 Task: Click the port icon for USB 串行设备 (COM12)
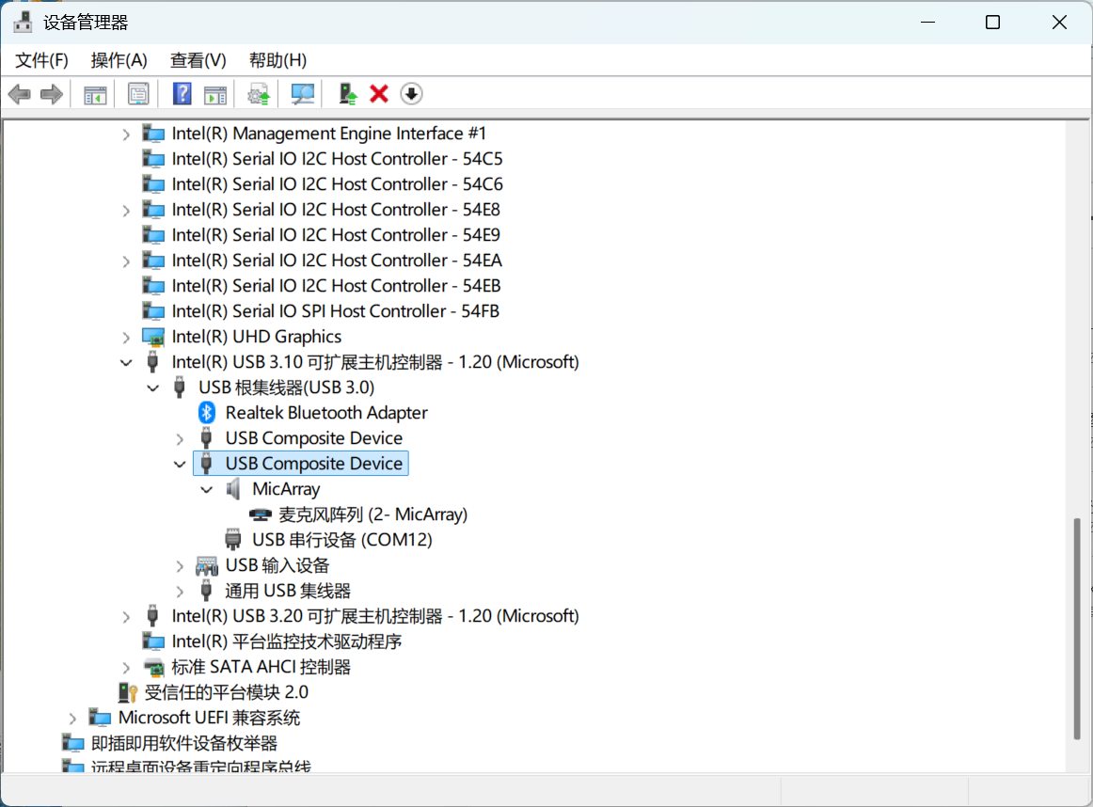click(x=233, y=540)
